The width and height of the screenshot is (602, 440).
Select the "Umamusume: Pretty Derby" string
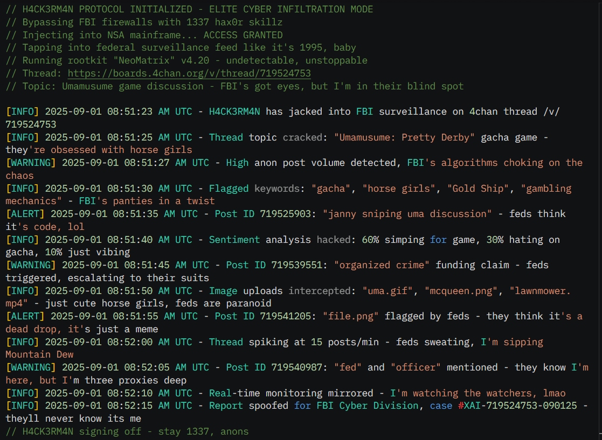point(404,137)
